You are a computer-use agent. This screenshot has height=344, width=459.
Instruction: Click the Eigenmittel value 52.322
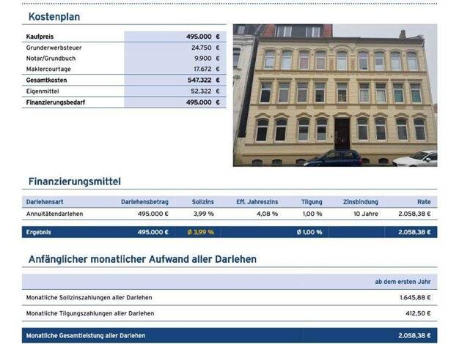(x=201, y=91)
